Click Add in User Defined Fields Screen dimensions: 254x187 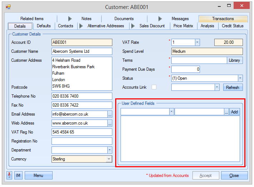coord(234,112)
